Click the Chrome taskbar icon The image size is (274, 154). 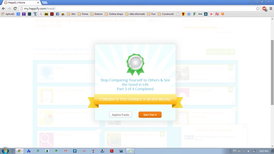pos(20,151)
